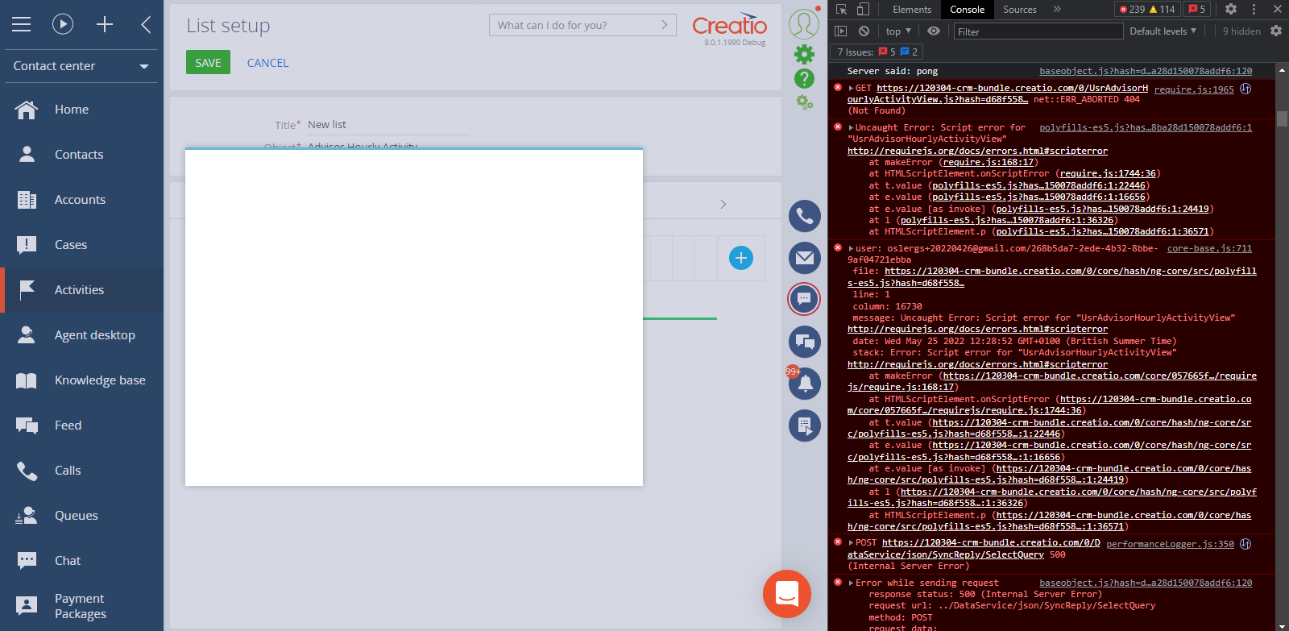
Task: Toggle the live expression eye icon
Action: point(934,31)
